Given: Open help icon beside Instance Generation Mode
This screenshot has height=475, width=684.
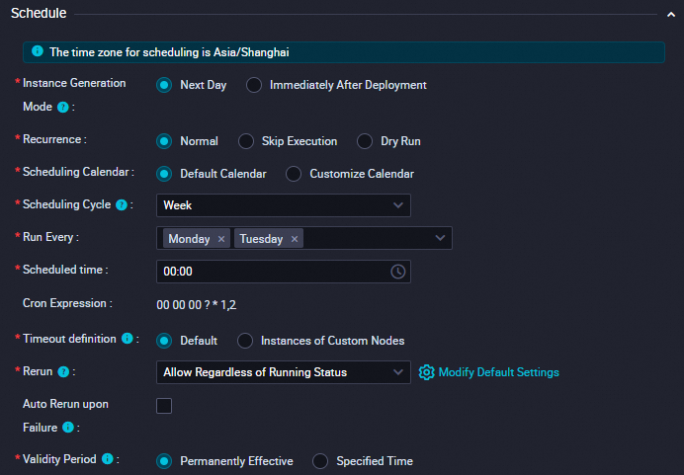Looking at the screenshot, I should (x=63, y=107).
